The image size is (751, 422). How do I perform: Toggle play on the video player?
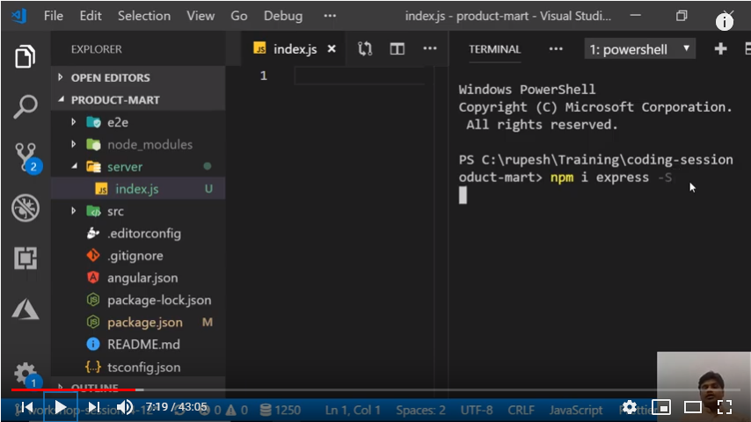point(61,407)
